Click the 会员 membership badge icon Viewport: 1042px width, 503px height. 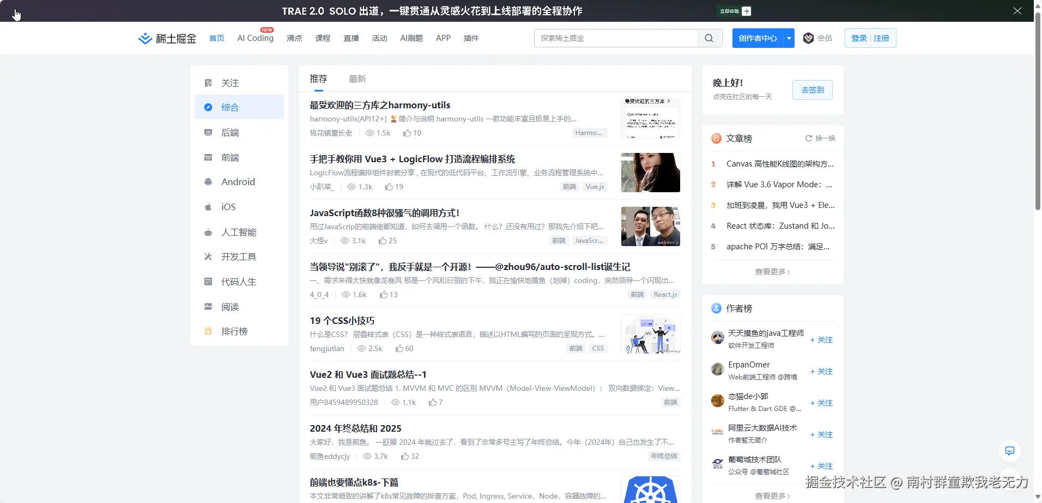[x=809, y=38]
